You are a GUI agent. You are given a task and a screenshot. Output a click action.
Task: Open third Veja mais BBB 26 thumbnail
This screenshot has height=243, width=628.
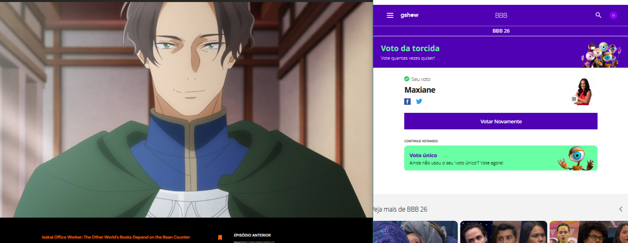click(589, 232)
